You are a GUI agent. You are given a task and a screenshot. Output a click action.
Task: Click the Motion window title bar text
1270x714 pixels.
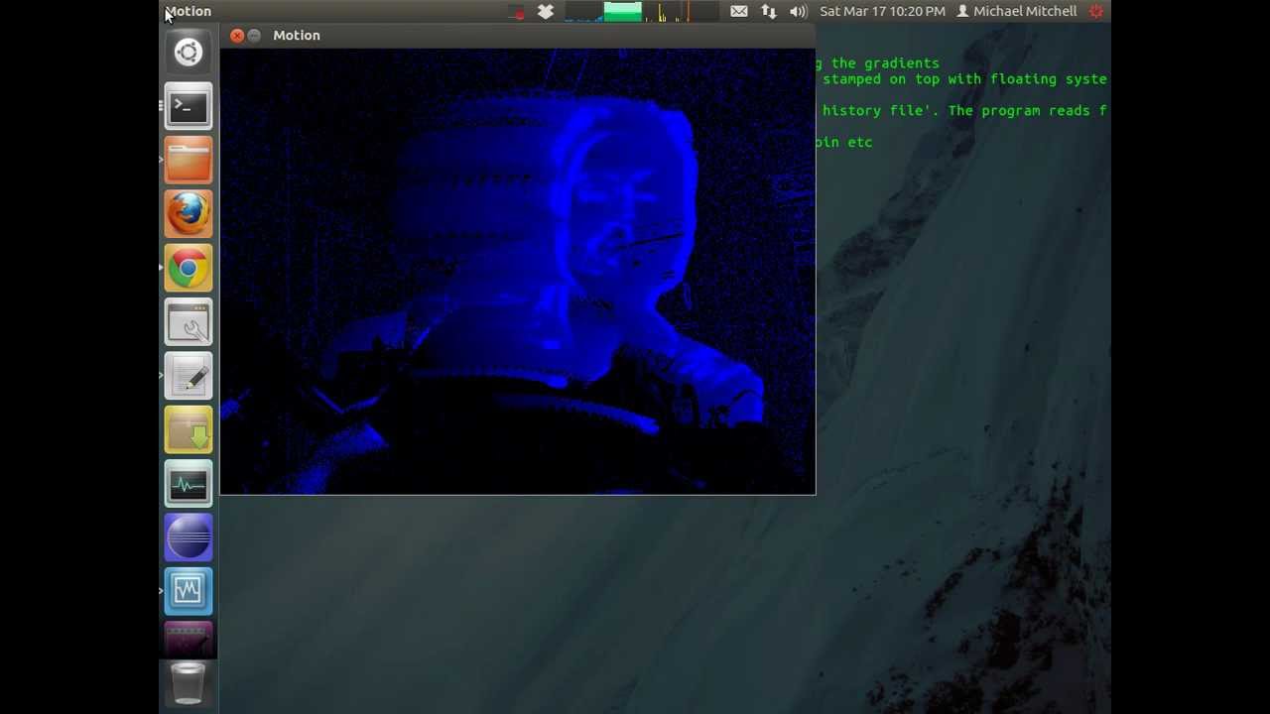297,35
